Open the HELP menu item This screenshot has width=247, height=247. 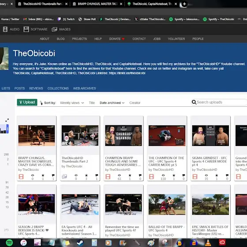98,39
